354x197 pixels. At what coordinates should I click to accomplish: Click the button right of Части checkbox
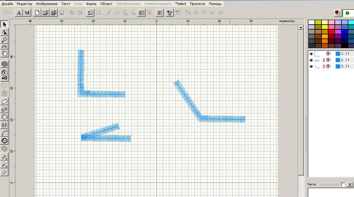click(x=350, y=184)
